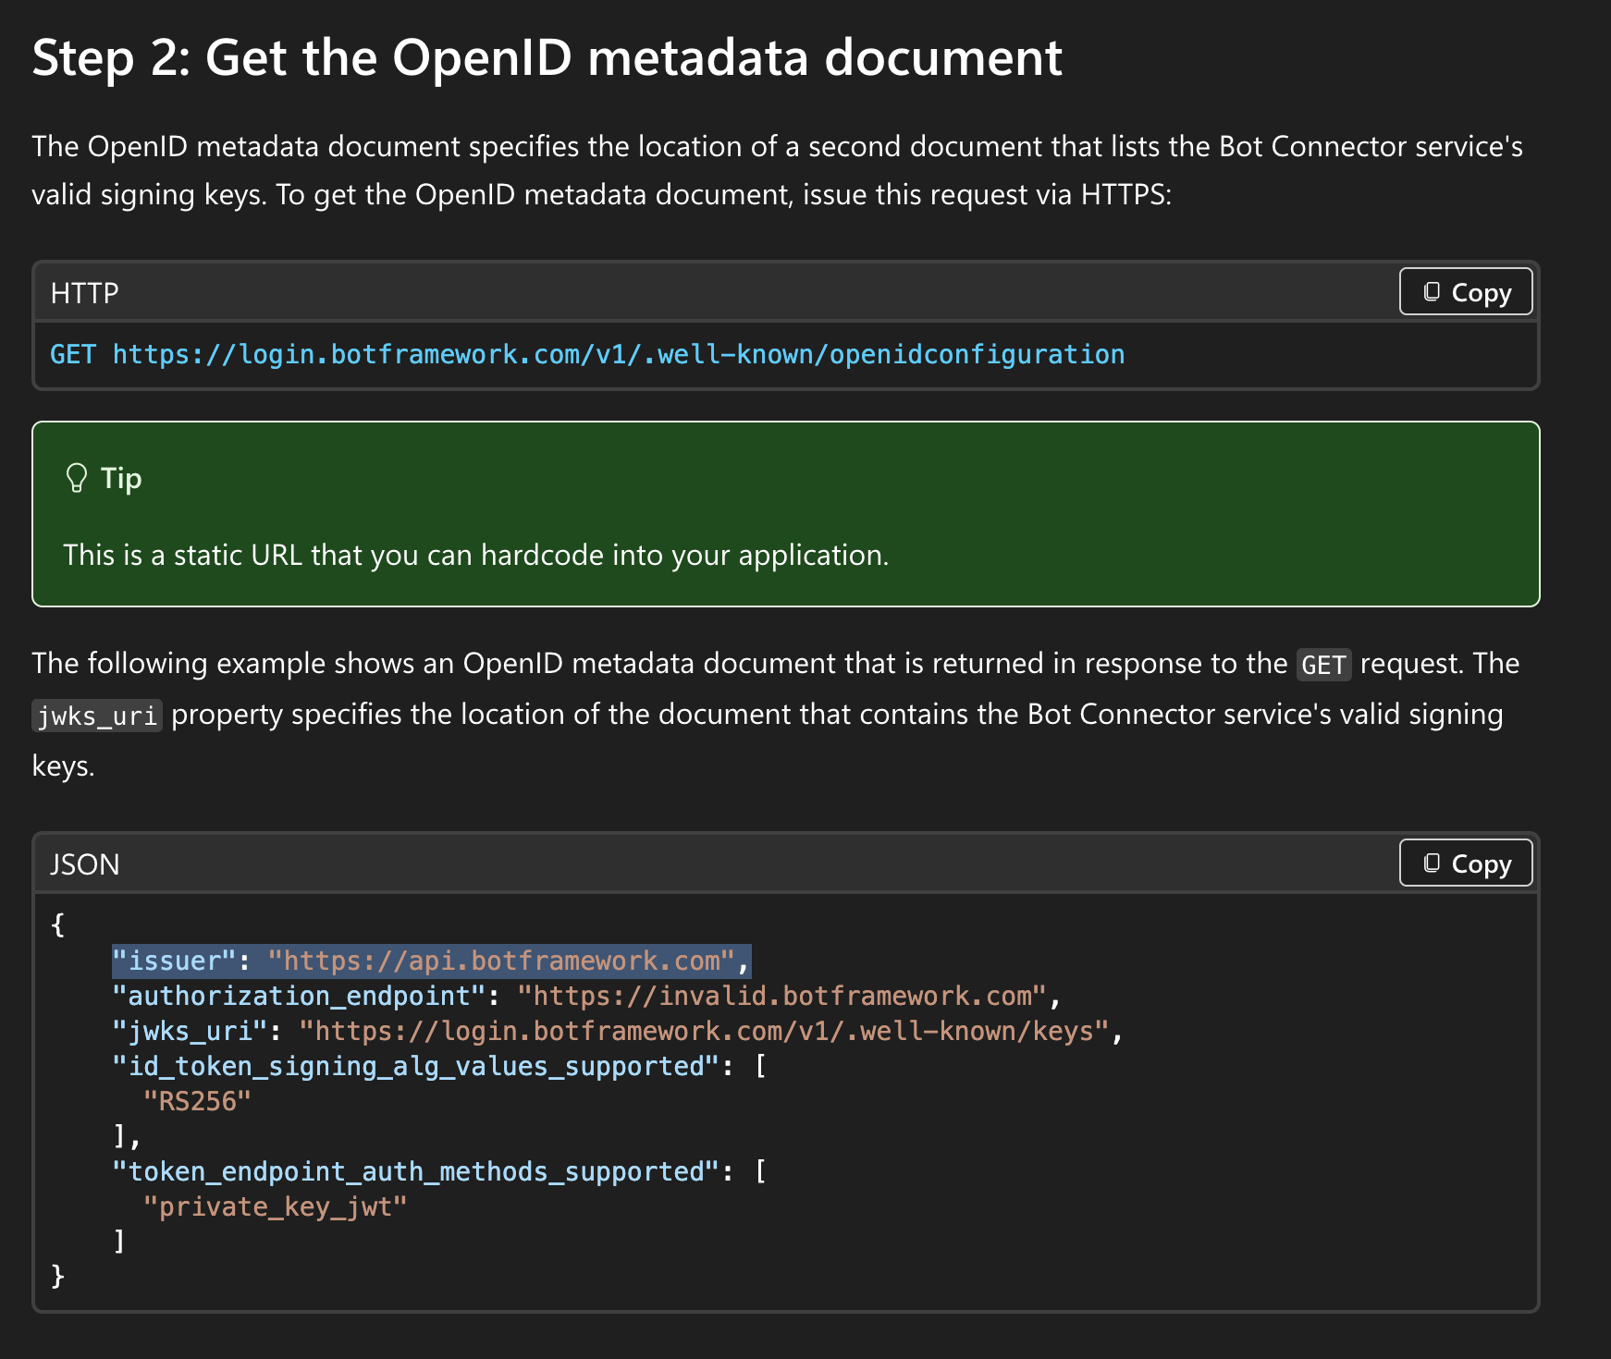Click the "private_key_jwt" value
Screen dimensions: 1611x1359
point(275,1207)
